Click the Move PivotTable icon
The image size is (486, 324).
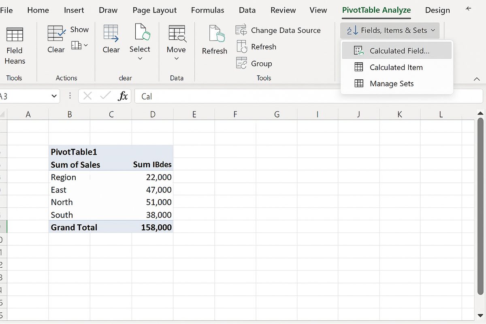177,34
